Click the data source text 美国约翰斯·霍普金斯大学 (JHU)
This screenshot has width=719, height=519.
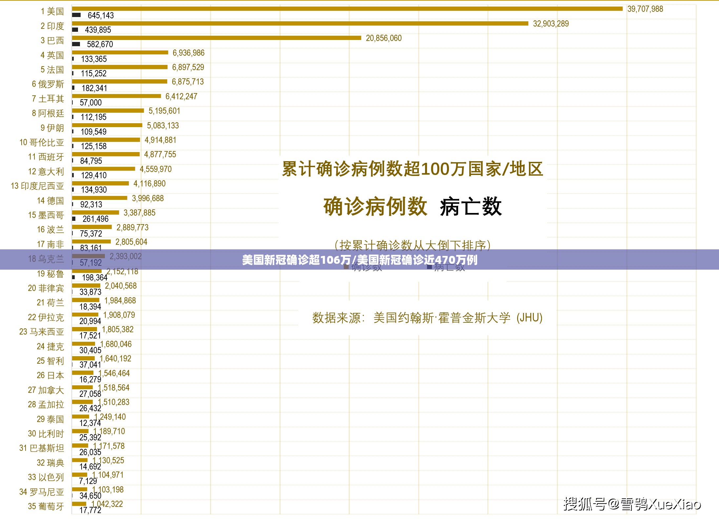point(458,317)
